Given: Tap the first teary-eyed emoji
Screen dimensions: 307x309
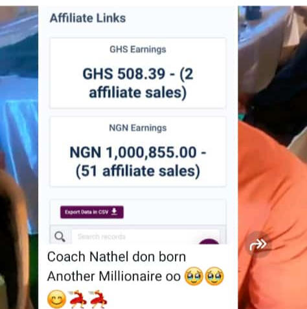Looking at the screenshot, I should 194,276.
